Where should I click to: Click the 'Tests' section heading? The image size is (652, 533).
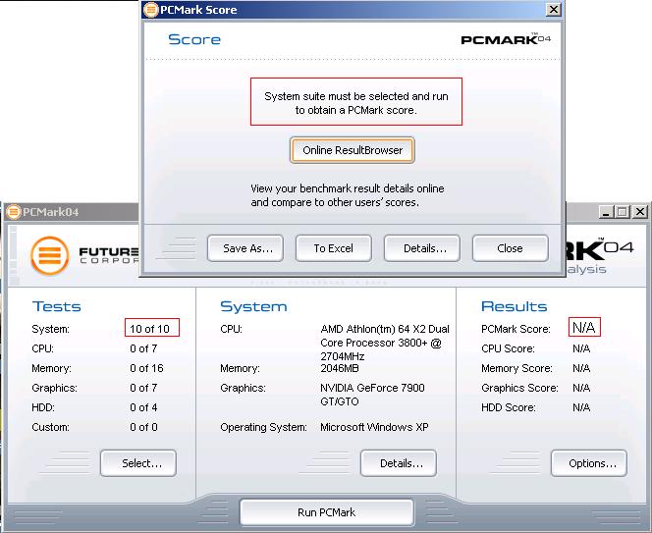[57, 306]
